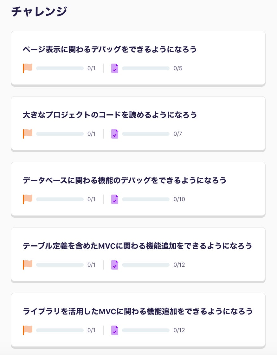Open challenge 大きなプロジェクトのコードを読めるようになろう
277x355 pixels.
pos(110,115)
